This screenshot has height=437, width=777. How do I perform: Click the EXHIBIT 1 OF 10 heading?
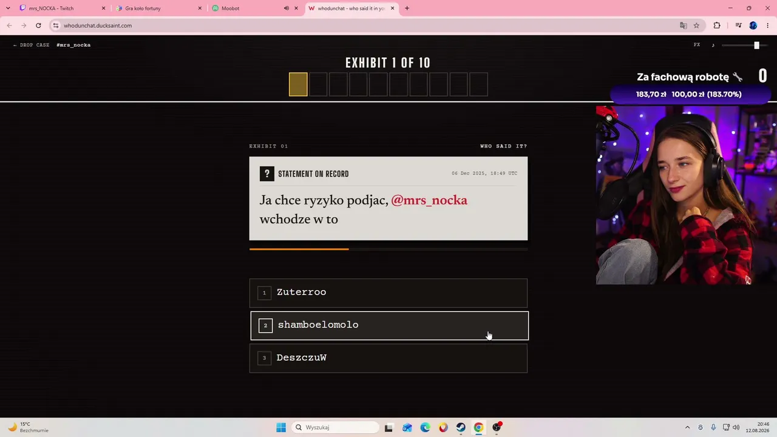[388, 63]
